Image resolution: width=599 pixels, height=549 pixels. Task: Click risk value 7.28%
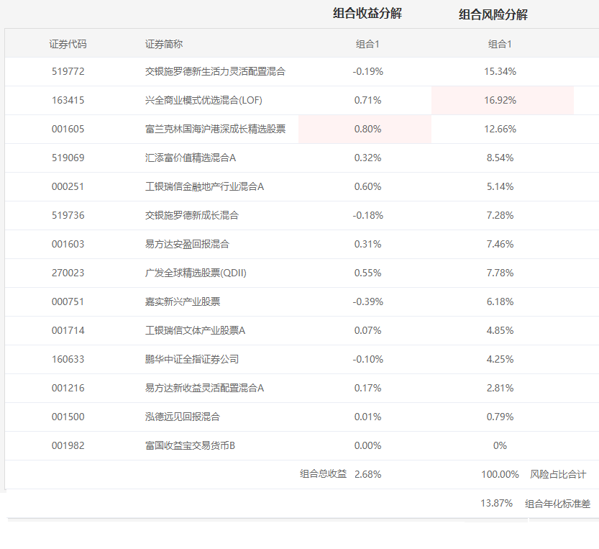pyautogui.click(x=500, y=215)
